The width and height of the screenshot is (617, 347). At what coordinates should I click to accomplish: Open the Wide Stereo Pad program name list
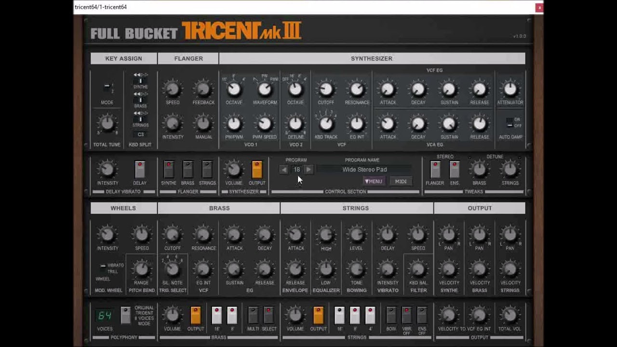364,170
